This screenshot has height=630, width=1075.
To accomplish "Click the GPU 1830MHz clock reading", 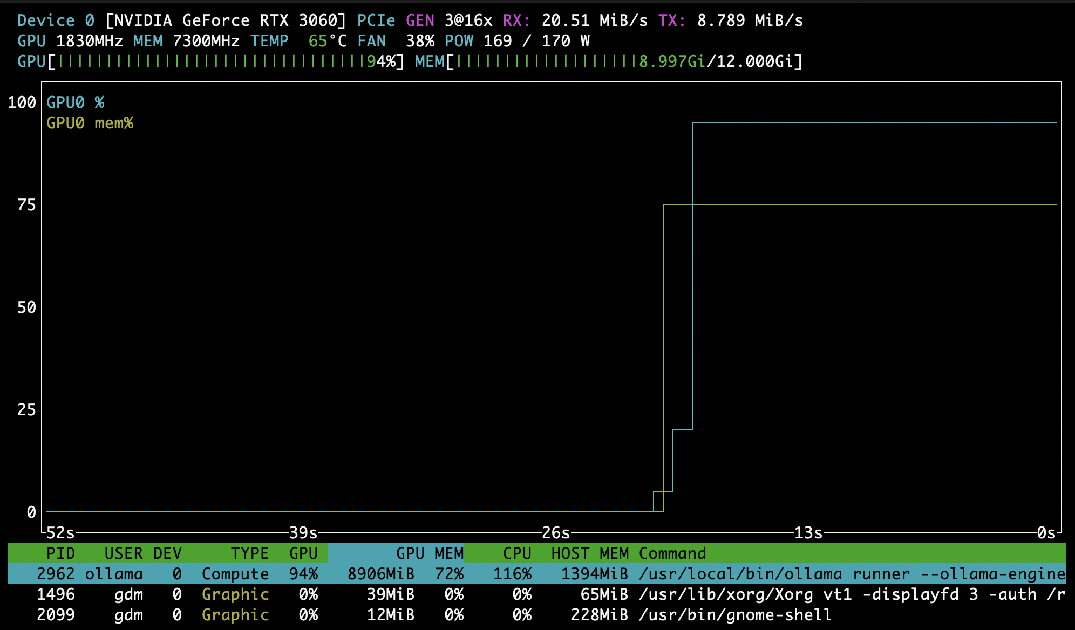I will coord(70,41).
